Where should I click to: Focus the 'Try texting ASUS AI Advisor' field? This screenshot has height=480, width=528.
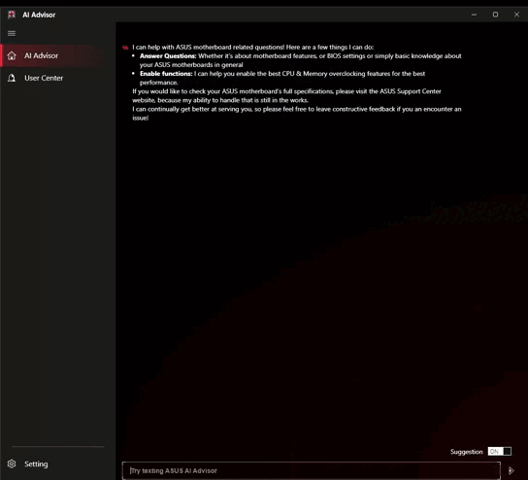(312, 470)
